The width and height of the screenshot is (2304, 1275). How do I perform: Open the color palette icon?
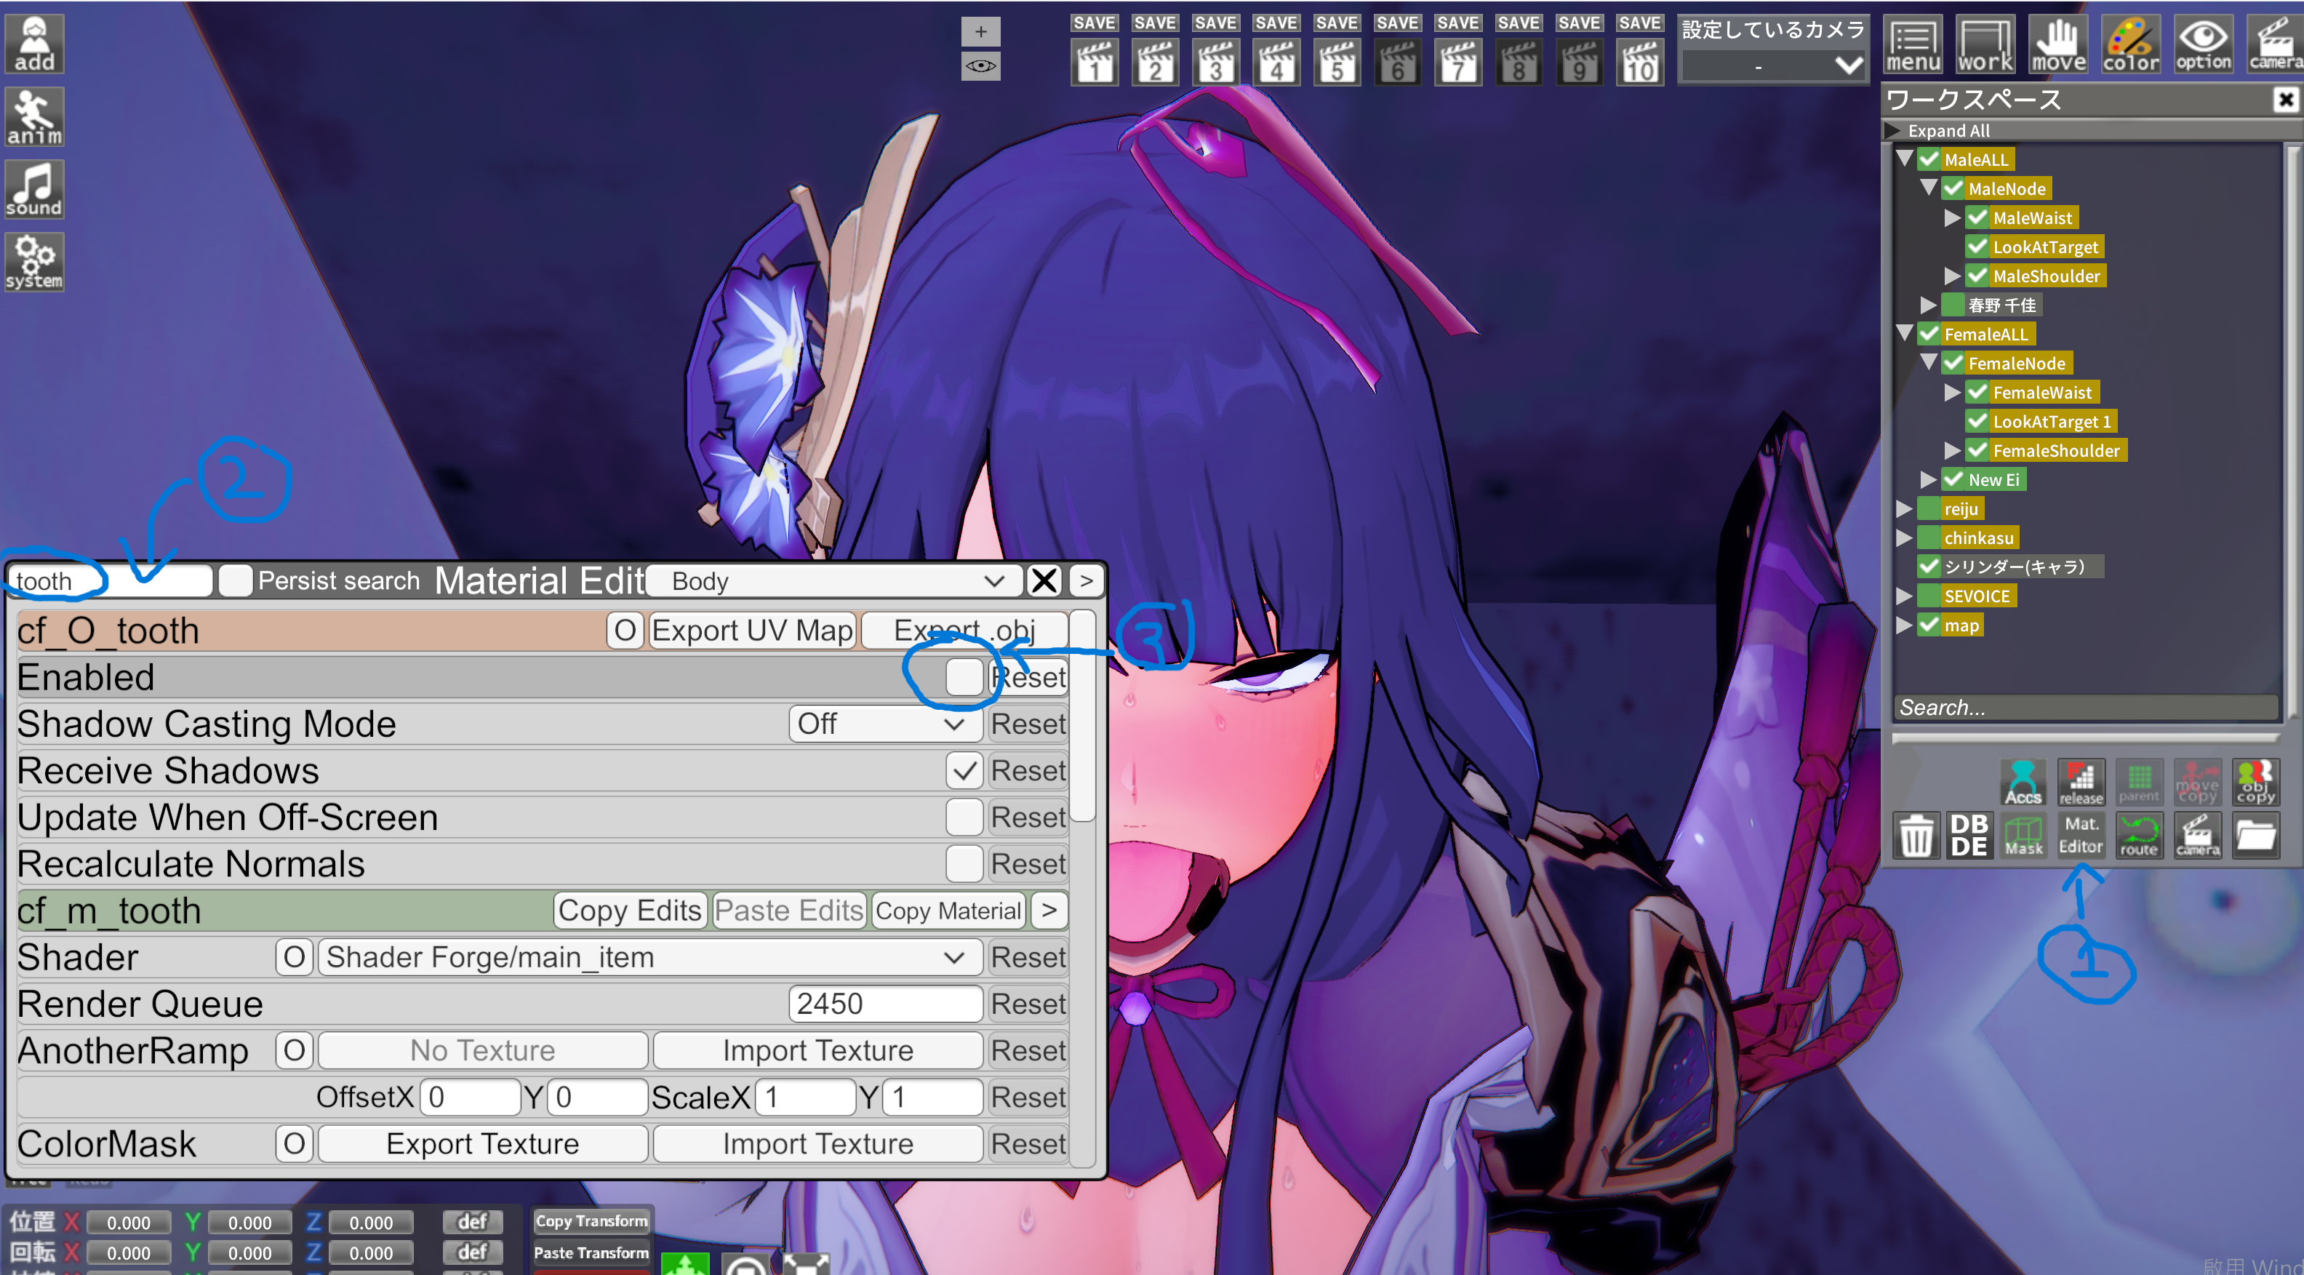click(2130, 44)
